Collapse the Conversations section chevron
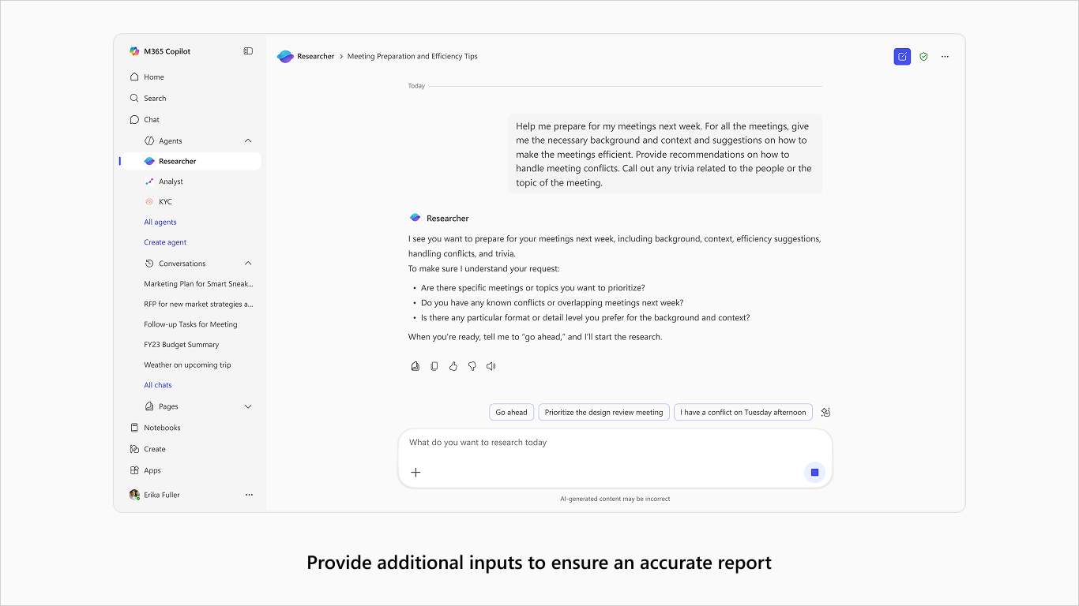 click(248, 264)
